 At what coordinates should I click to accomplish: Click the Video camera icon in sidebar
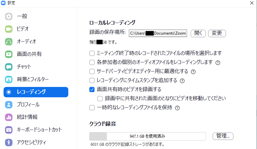9,29
